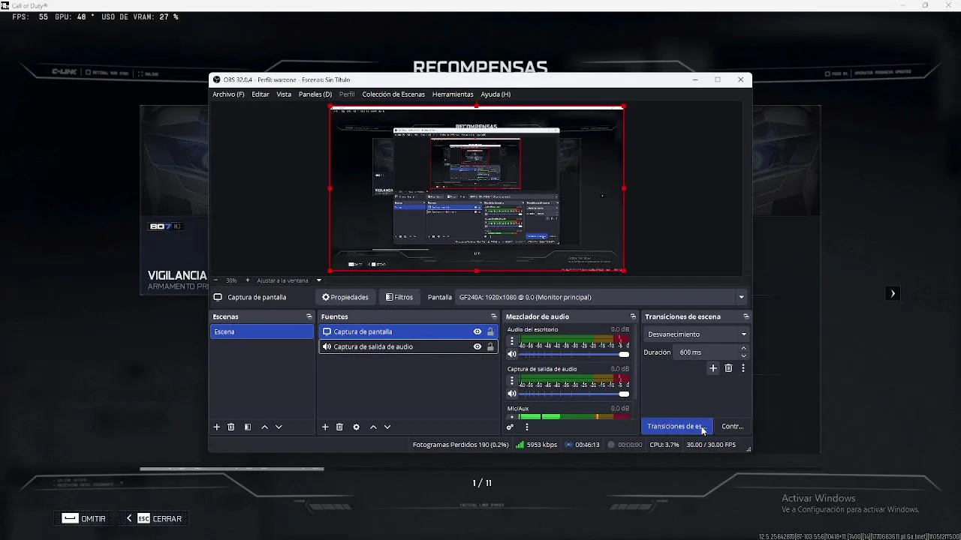The width and height of the screenshot is (961, 540).
Task: Click the Filtros button
Action: point(399,297)
